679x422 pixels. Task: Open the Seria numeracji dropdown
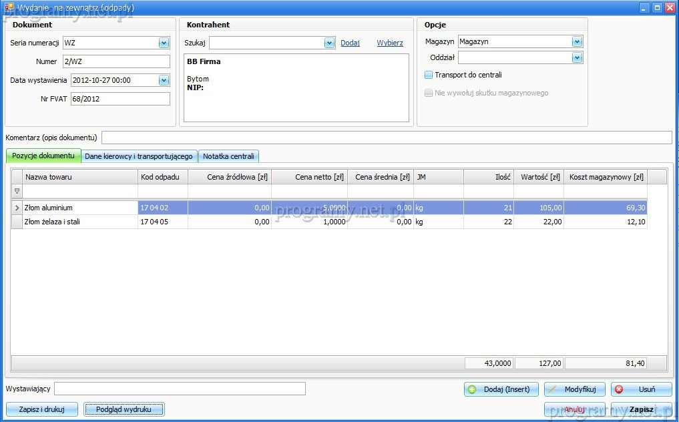click(164, 43)
